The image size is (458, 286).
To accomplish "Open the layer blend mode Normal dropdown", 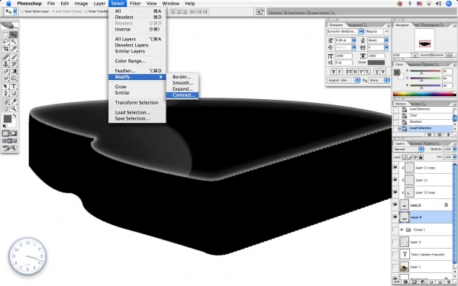I will [x=408, y=149].
